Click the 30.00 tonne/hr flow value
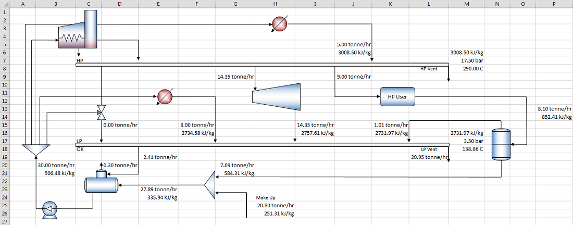The height and width of the screenshot is (225, 573). 56,165
